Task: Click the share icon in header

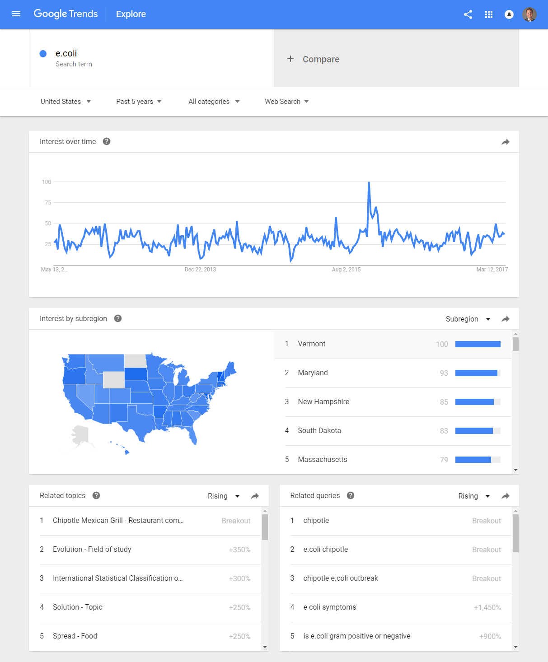Action: pos(468,14)
